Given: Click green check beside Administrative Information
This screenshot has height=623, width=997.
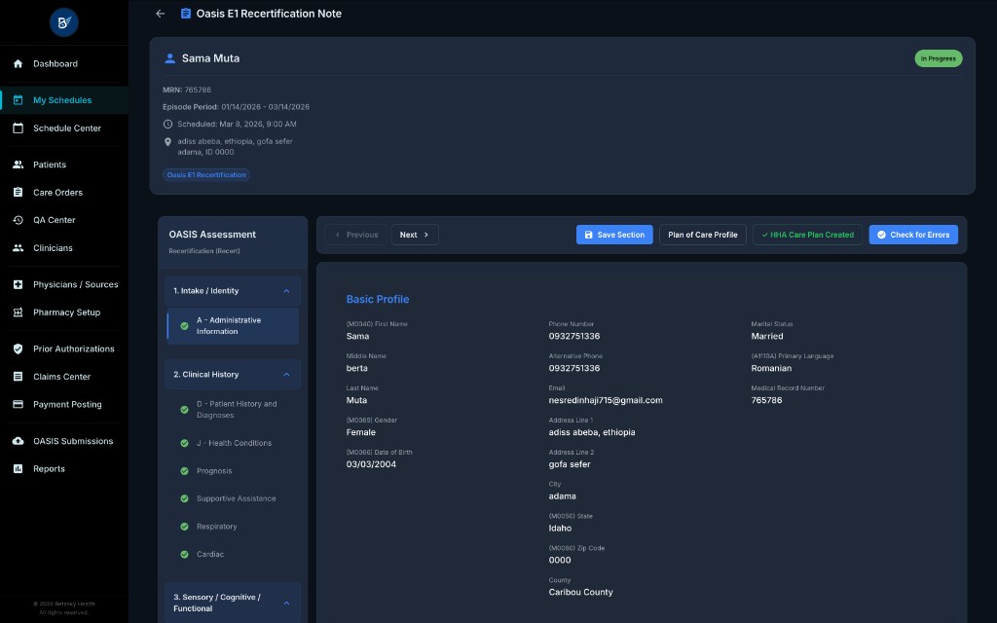Looking at the screenshot, I should coord(184,325).
